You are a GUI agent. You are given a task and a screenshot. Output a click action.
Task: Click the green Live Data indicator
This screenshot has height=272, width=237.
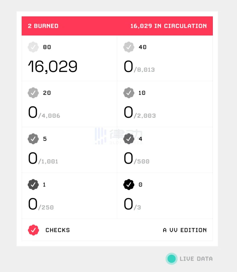point(172,259)
